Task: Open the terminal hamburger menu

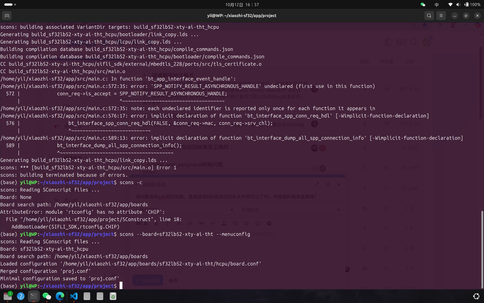Action: click(441, 16)
